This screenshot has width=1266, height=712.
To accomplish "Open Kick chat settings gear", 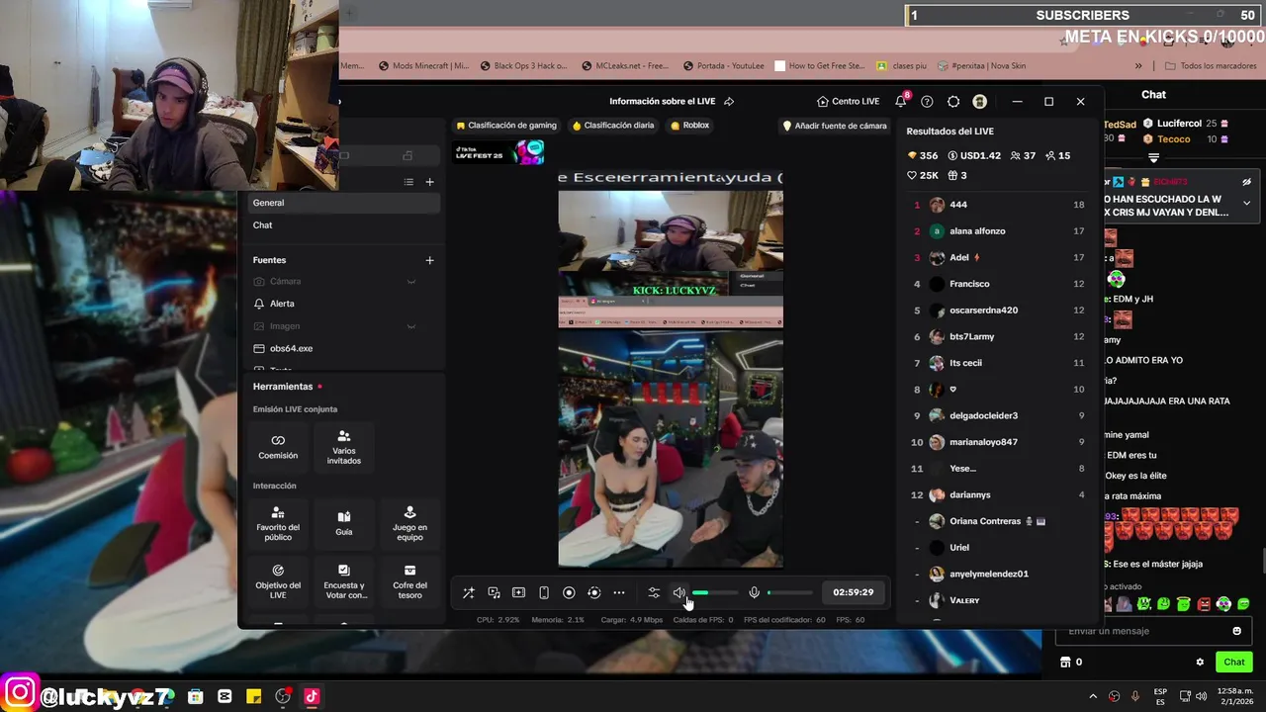I will (x=1200, y=662).
